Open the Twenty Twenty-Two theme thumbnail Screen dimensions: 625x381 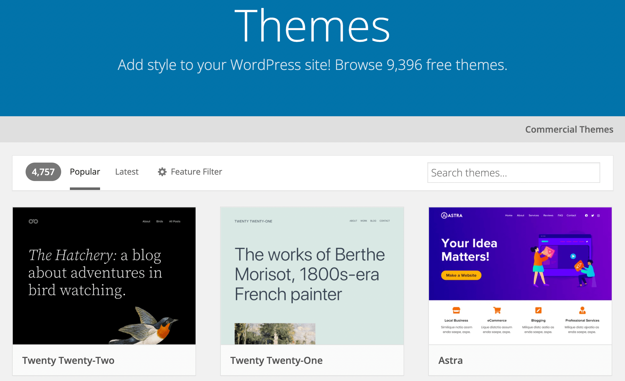pyautogui.click(x=104, y=276)
